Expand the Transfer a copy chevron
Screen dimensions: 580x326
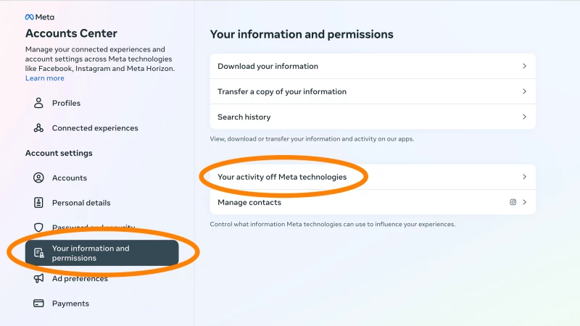pos(524,92)
